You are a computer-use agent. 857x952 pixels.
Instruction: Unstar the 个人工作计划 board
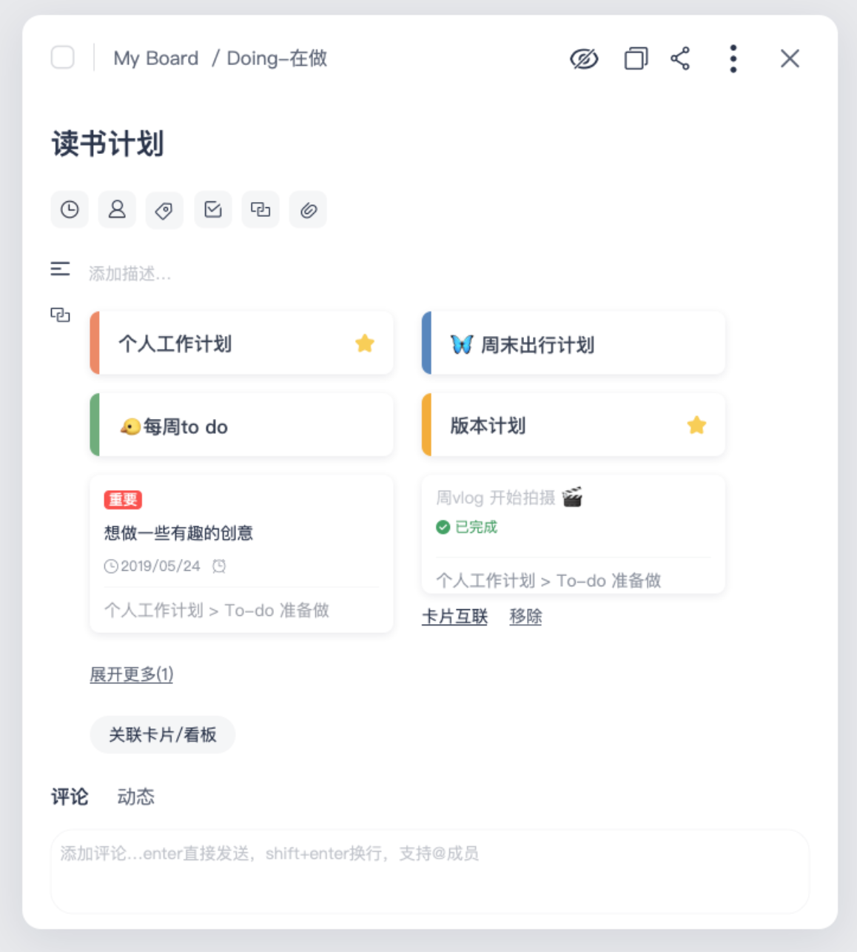click(x=365, y=343)
